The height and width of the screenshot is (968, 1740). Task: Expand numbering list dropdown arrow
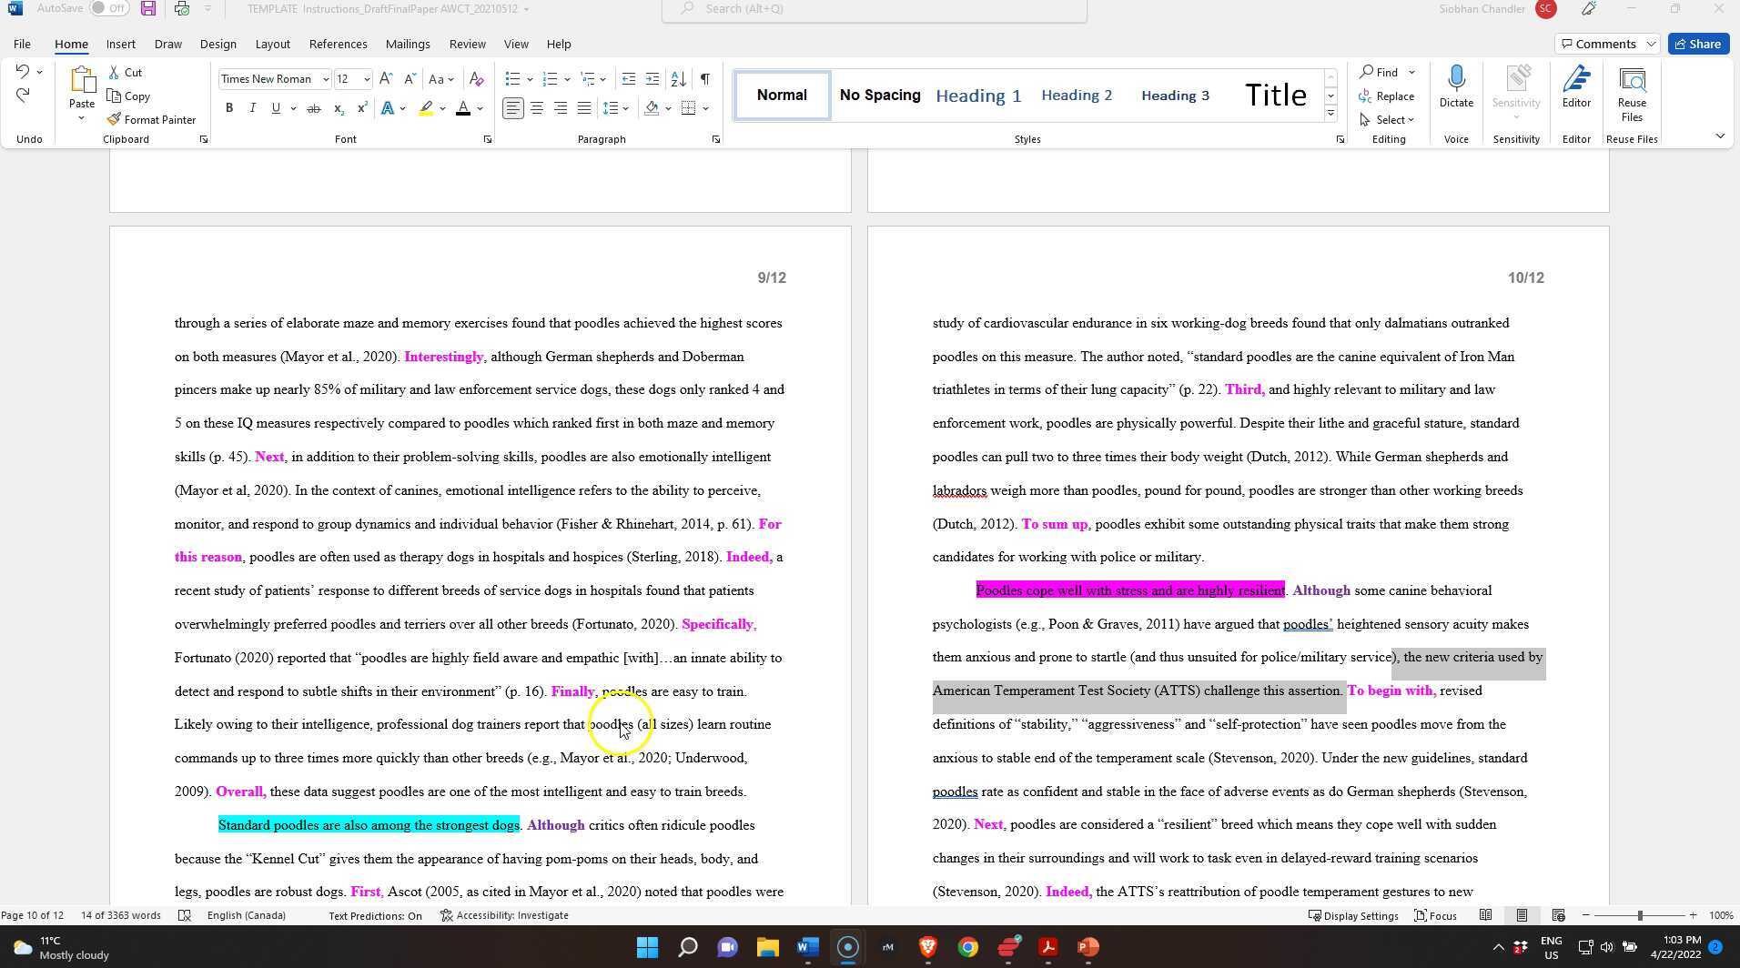pyautogui.click(x=567, y=79)
